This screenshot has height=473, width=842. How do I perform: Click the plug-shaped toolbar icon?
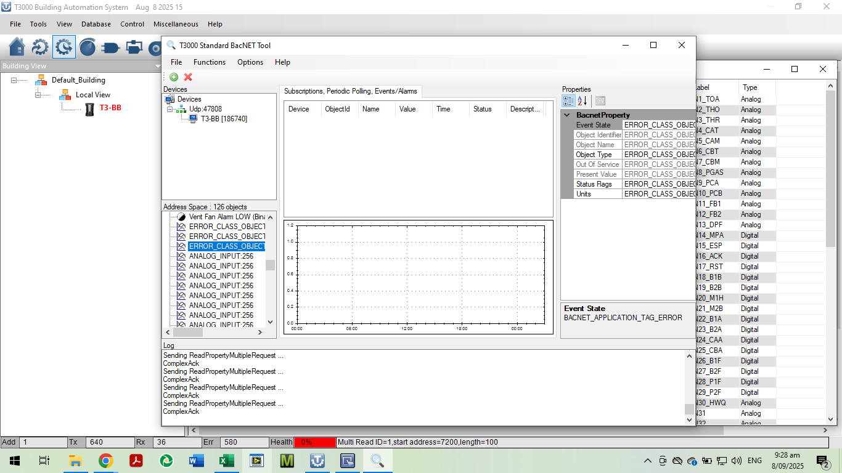tap(111, 47)
